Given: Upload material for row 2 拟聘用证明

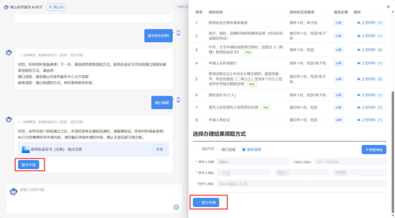Looking at the screenshot, I should coord(370,36).
